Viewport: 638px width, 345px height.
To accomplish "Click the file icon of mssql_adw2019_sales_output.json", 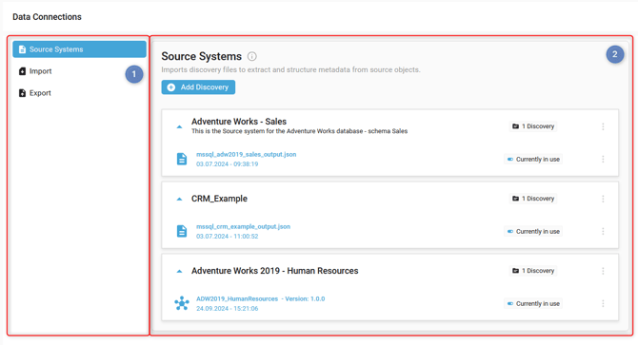I will click(x=182, y=159).
